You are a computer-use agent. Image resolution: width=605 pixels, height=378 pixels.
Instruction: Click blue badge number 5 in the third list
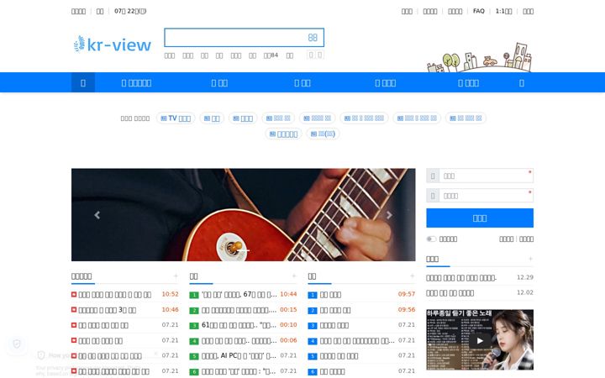[x=312, y=356]
